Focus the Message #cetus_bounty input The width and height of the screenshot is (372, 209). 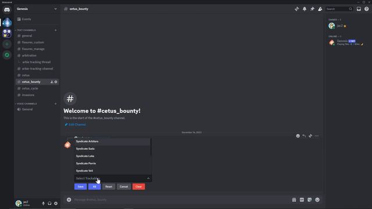click(181, 200)
